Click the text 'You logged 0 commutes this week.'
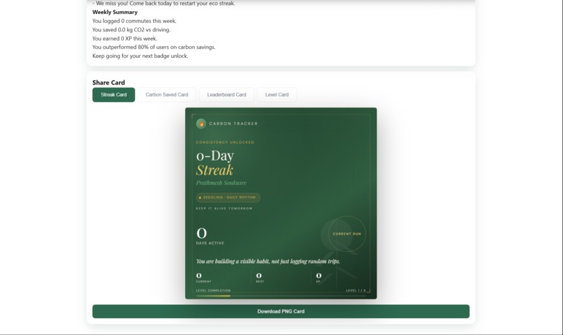This screenshot has height=335, width=563. [x=134, y=21]
